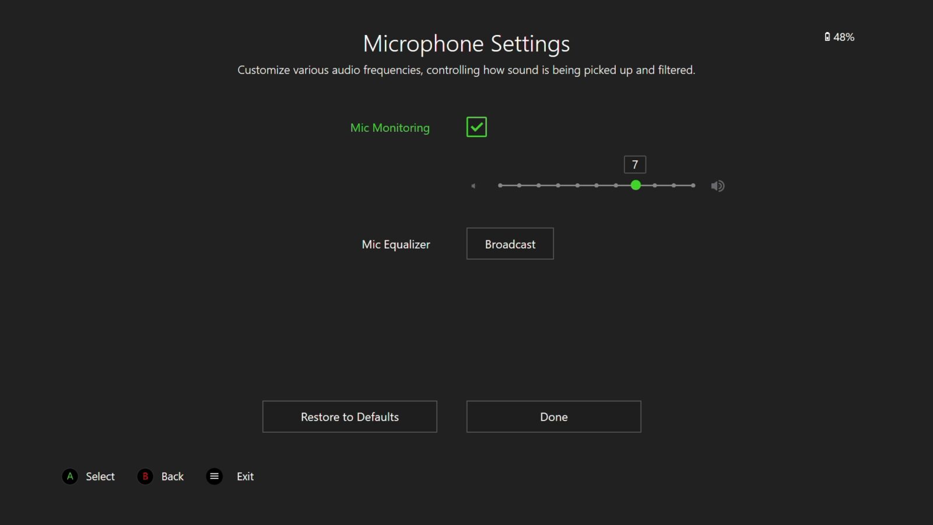Click the second stop from the slider's left end
The width and height of the screenshot is (933, 525).
click(519, 185)
